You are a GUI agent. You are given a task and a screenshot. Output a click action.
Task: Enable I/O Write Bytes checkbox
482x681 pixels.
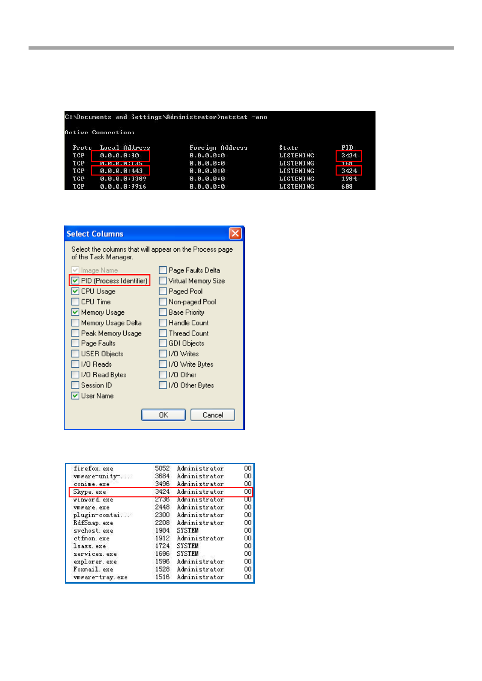(163, 364)
